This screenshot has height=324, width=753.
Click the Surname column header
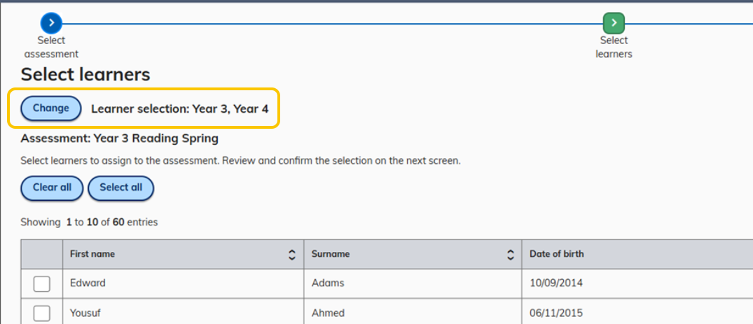pyautogui.click(x=331, y=254)
